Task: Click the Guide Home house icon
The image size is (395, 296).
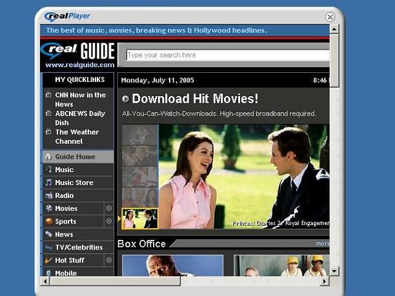Action: (48, 157)
